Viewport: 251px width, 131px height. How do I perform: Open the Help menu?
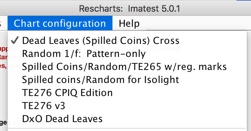pos(129,23)
